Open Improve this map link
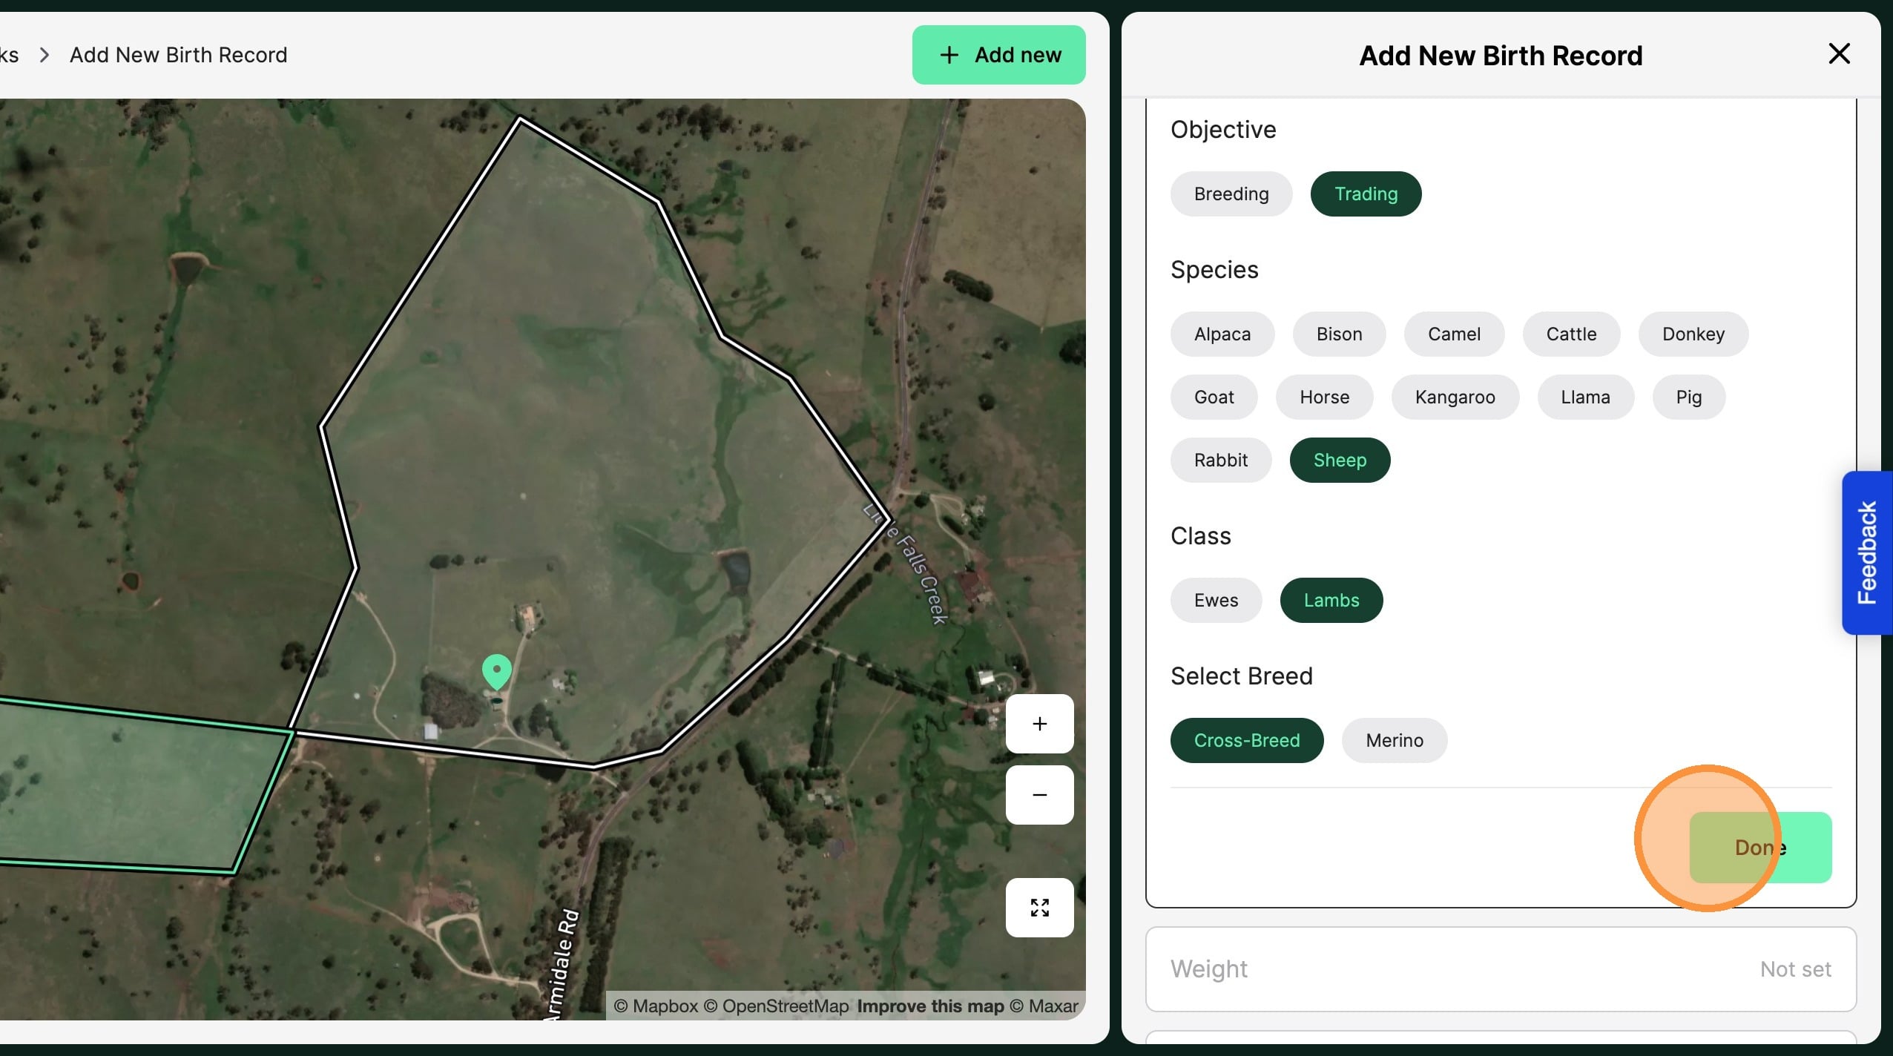The image size is (1893, 1056). (x=930, y=1006)
